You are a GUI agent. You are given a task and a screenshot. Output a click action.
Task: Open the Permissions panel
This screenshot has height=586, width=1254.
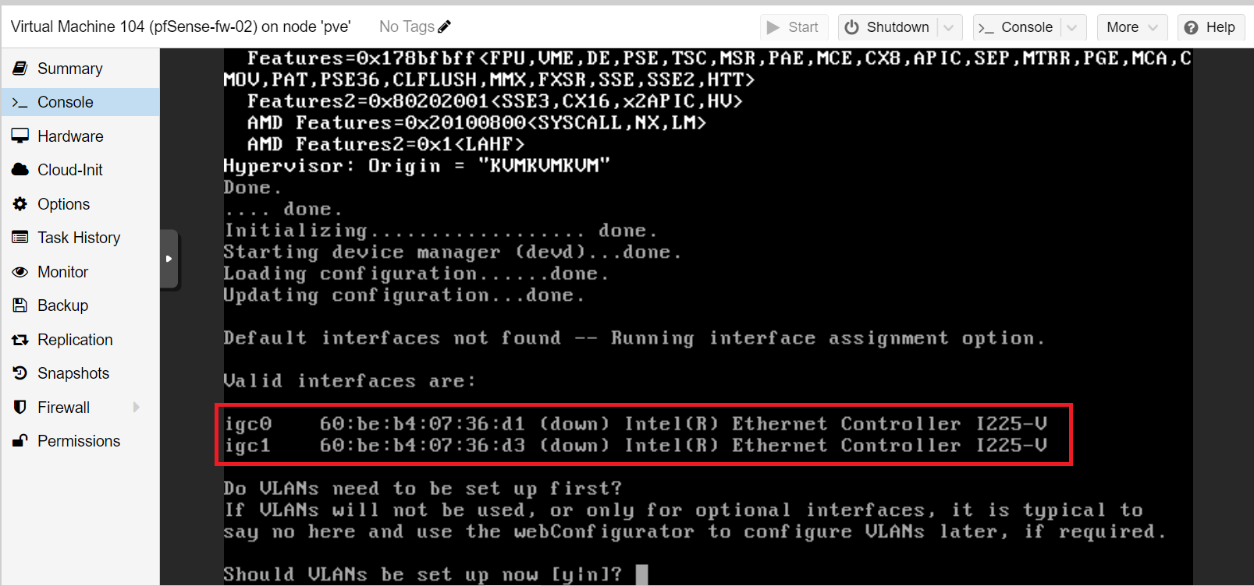point(78,440)
